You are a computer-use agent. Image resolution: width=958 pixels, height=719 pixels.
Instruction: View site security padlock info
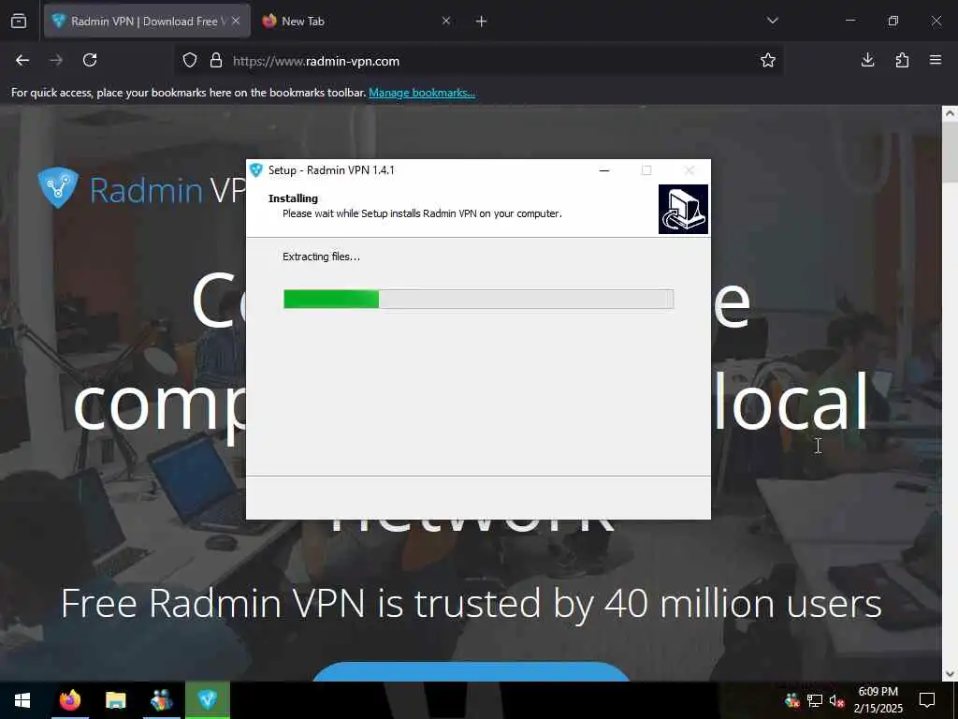pos(216,61)
